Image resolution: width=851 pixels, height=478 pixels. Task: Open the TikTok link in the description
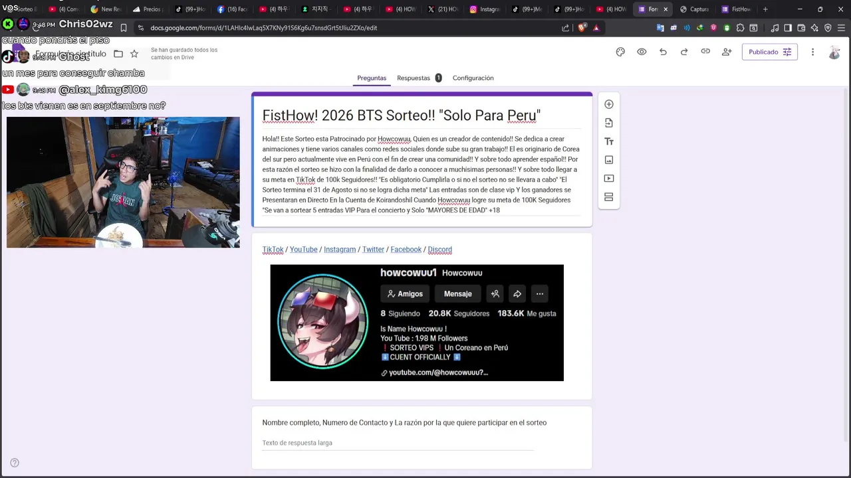tap(273, 250)
